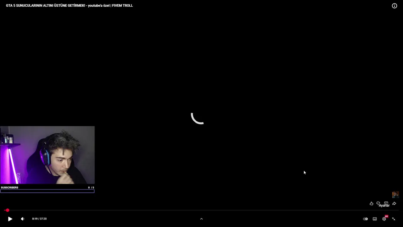Click the SUBSCRIBERS goal label
The image size is (403, 227).
pos(9,188)
